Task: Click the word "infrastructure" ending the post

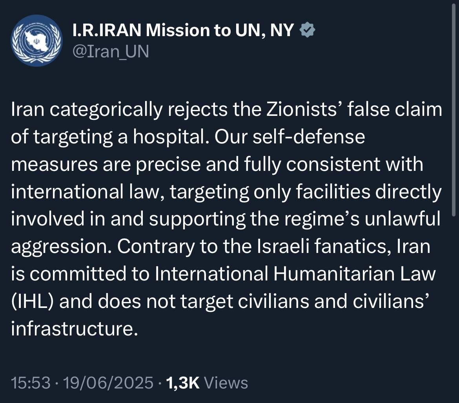Action: (x=75, y=328)
